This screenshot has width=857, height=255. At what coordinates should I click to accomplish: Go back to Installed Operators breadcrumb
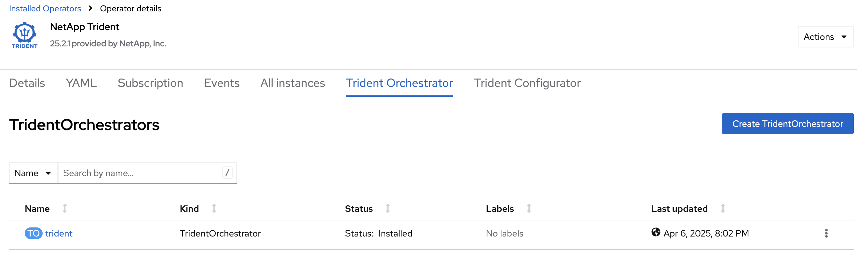pyautogui.click(x=45, y=9)
